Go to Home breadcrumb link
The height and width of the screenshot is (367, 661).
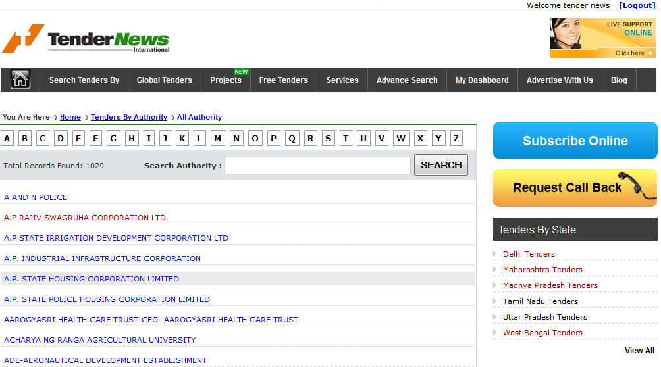coord(70,117)
